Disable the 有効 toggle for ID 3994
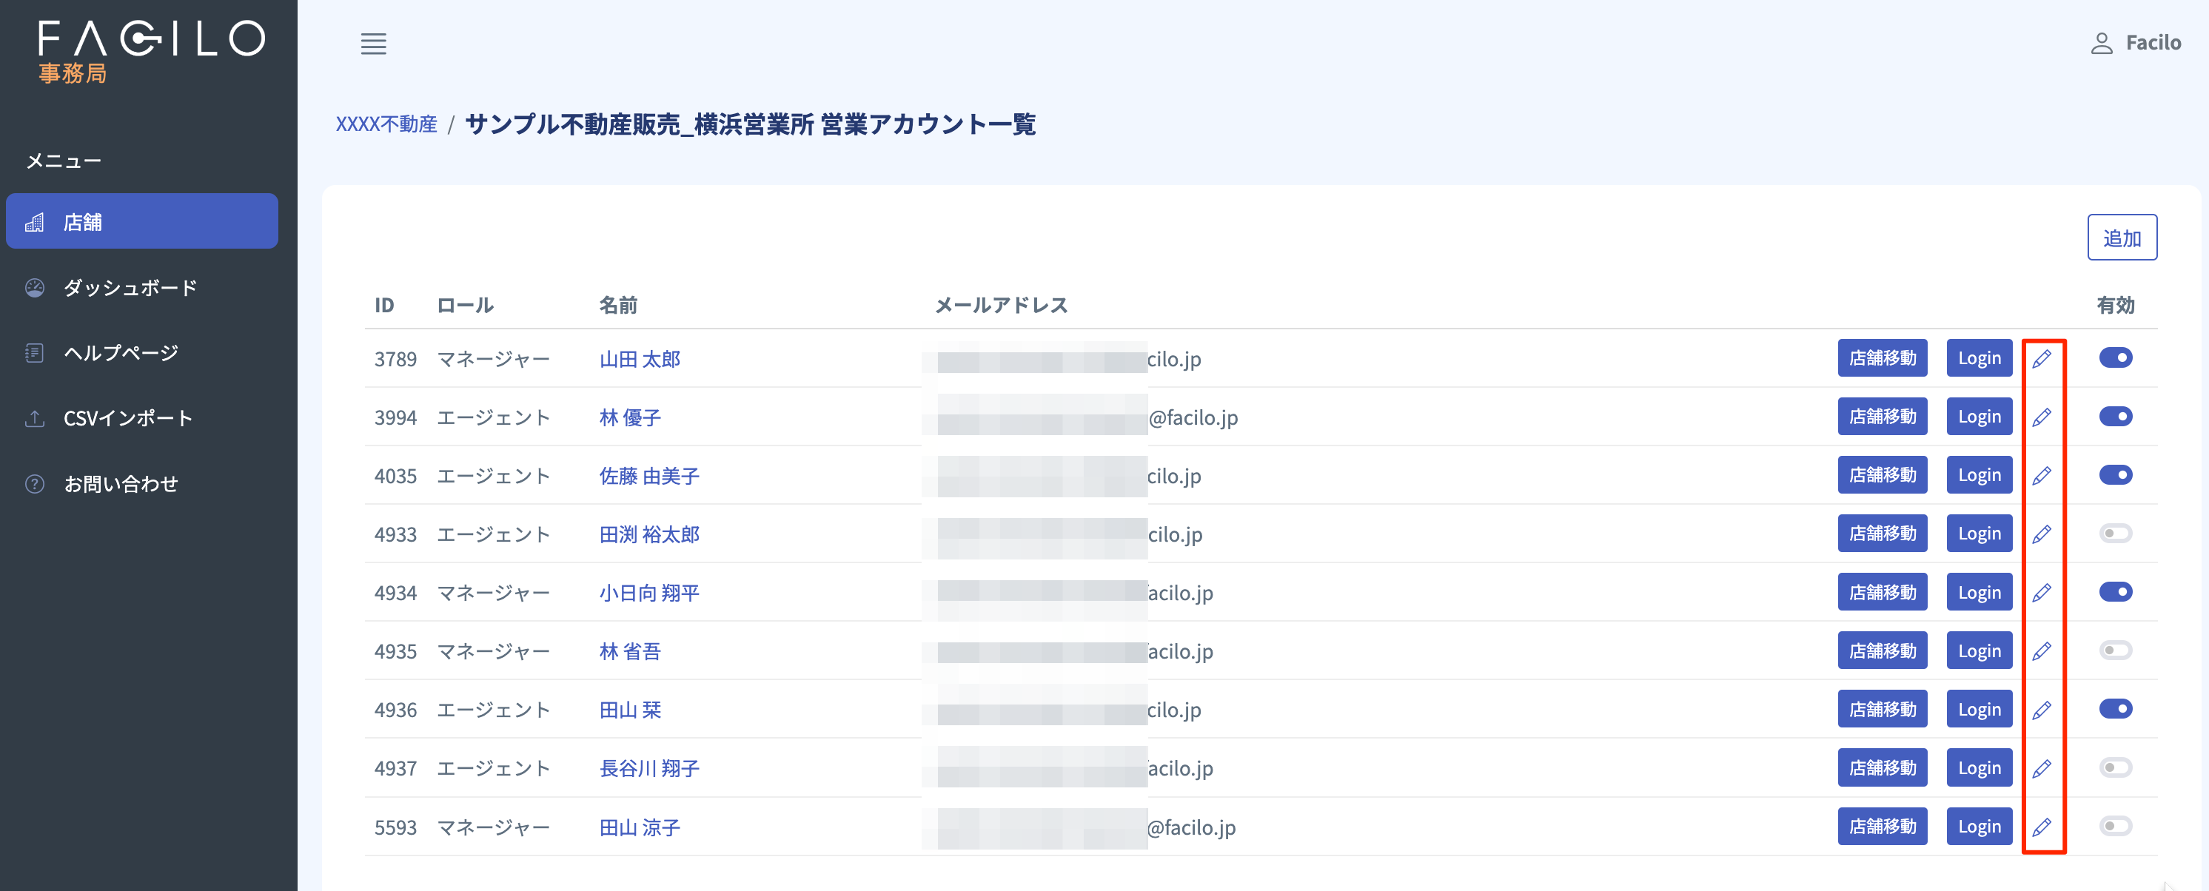Screen dimensions: 2209x891 click(2116, 417)
